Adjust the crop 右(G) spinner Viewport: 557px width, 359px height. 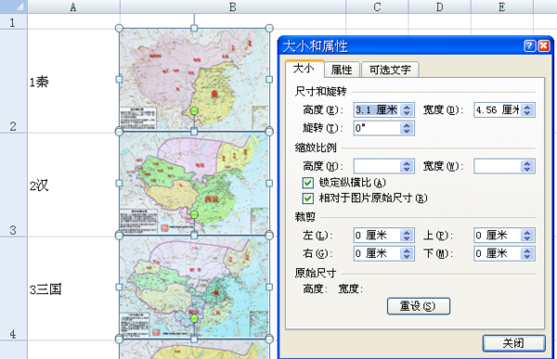408,253
